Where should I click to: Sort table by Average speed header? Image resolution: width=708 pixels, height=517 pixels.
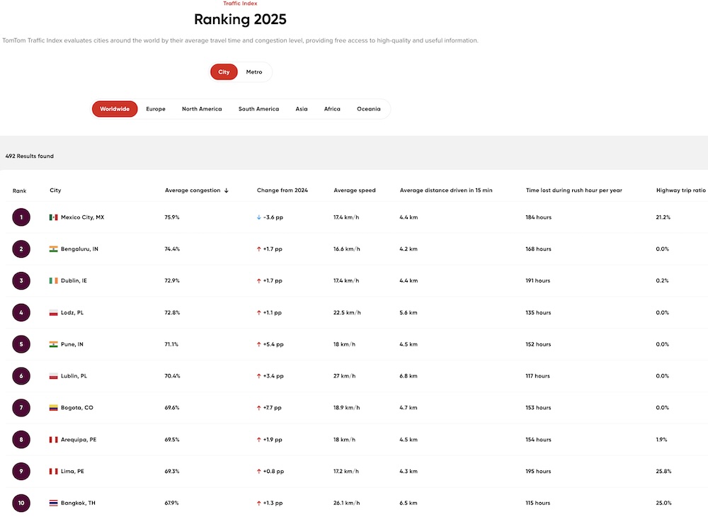click(355, 191)
